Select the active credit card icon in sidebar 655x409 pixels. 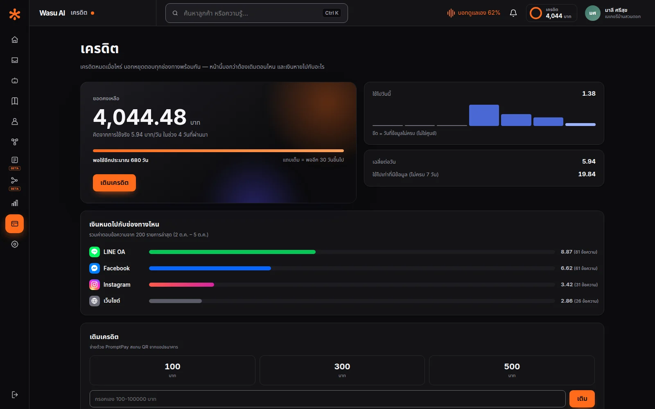(x=15, y=224)
